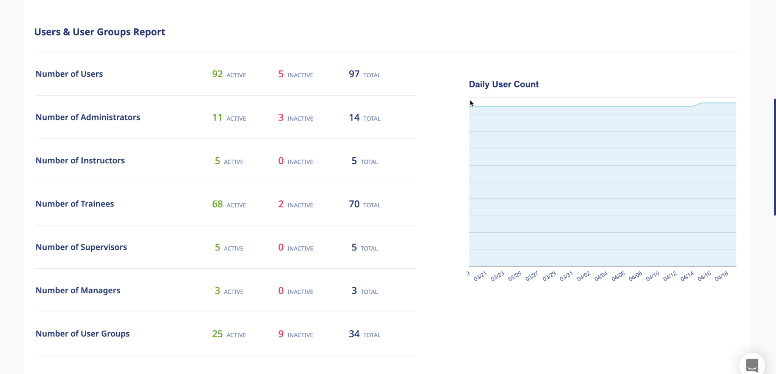Screen dimensions: 776x374
Task: Click the 5 inactive users count
Action: (281, 74)
